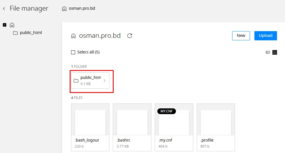
Task: Switch to grid view layout
Action: click(275, 52)
